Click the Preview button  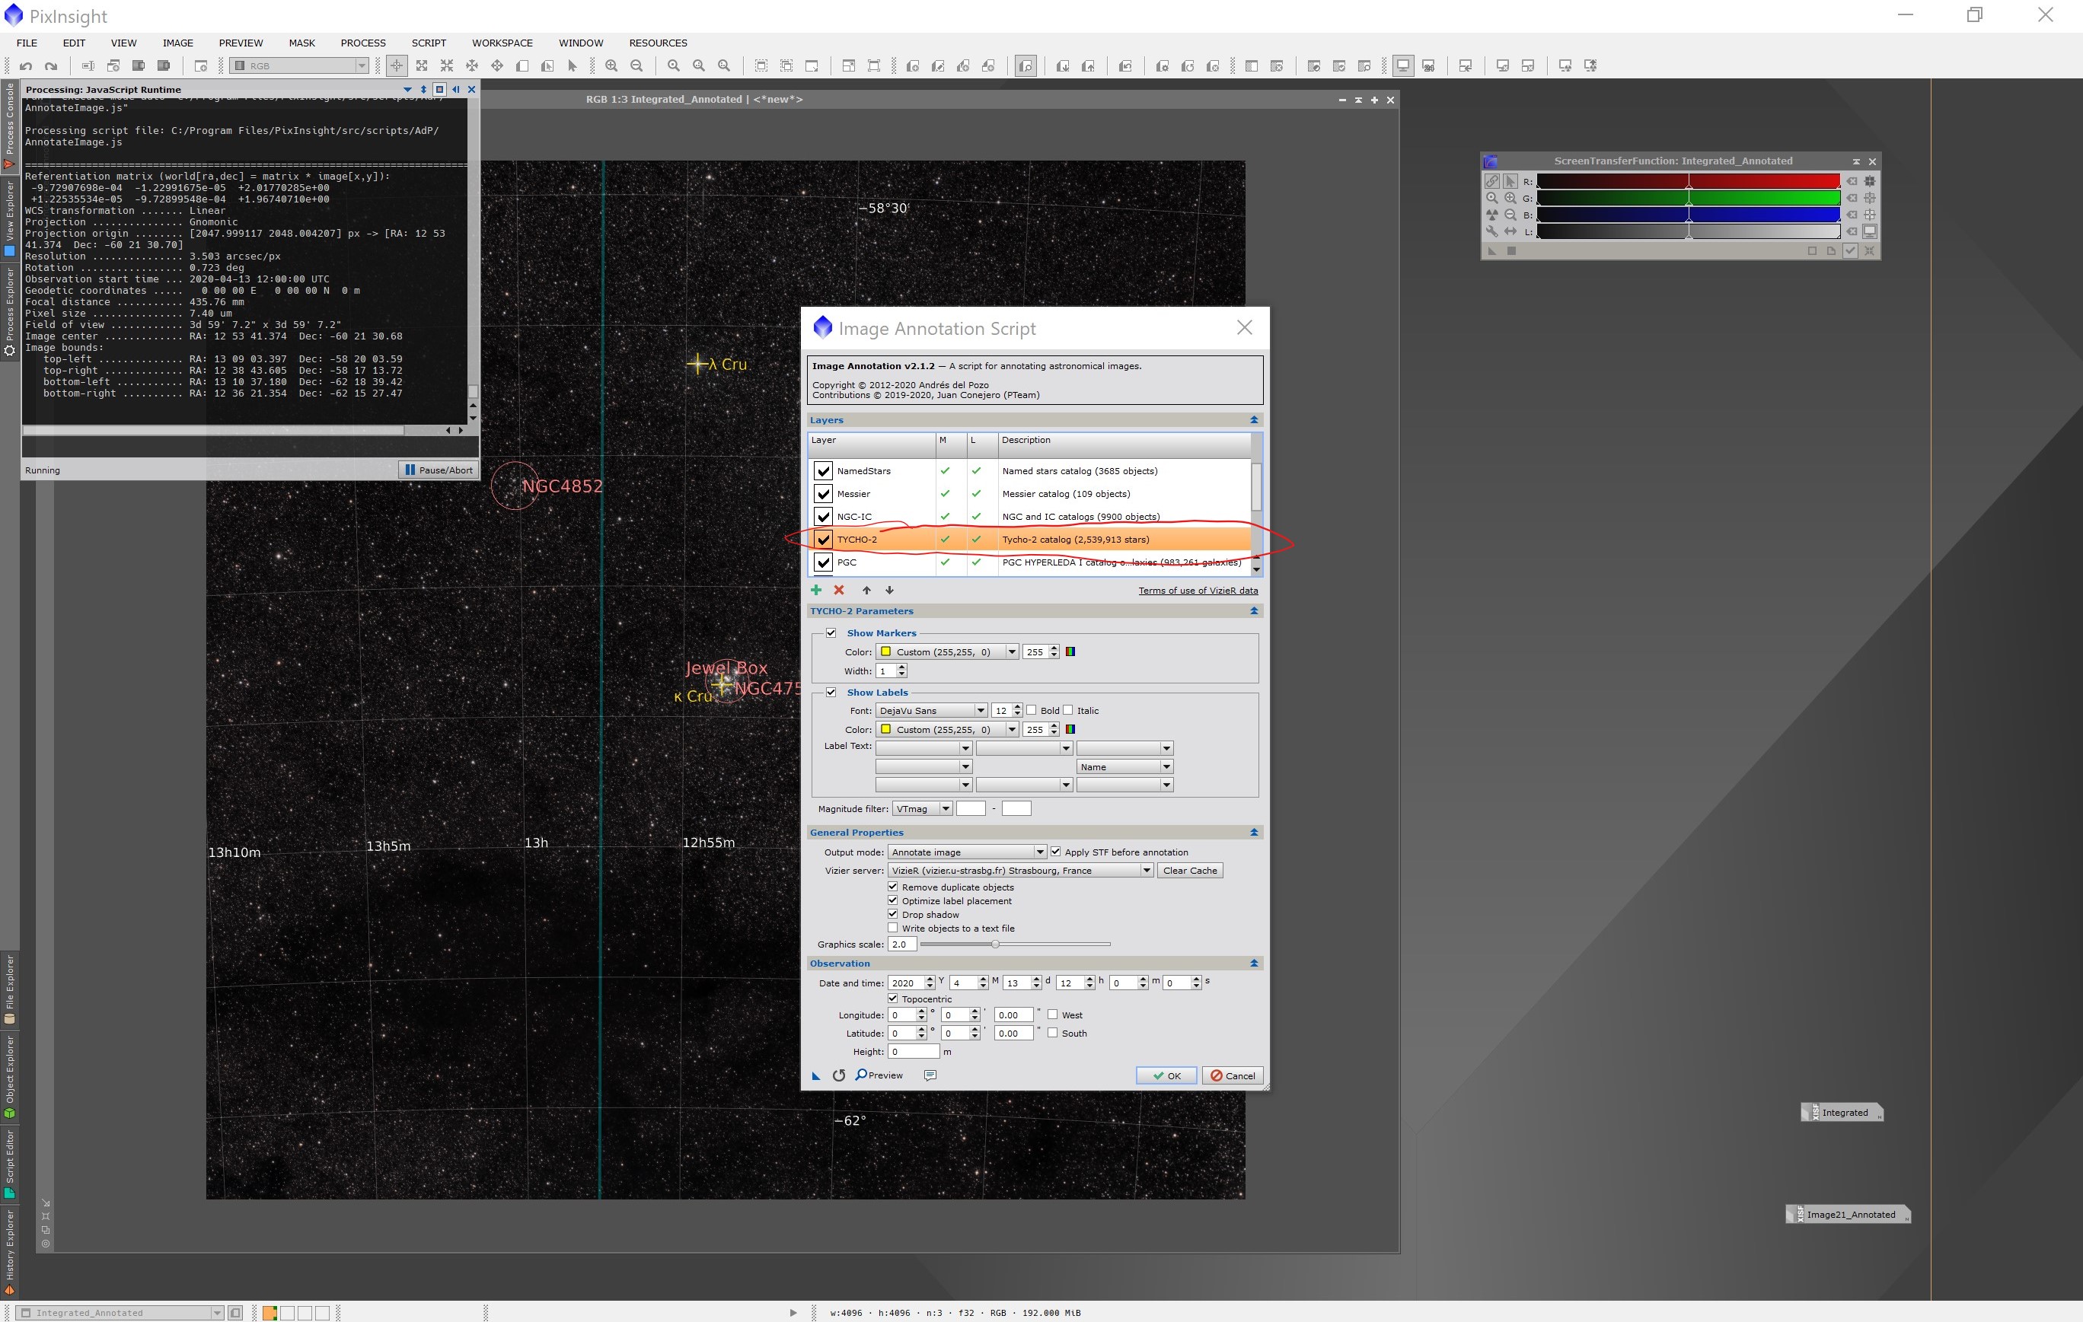[x=879, y=1075]
